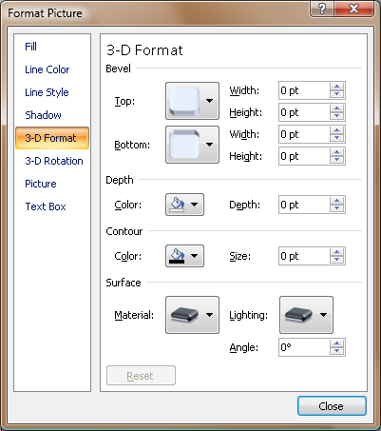Expand Top bevel dropdown arrow
Screen dimensions: 381x431
[209, 101]
